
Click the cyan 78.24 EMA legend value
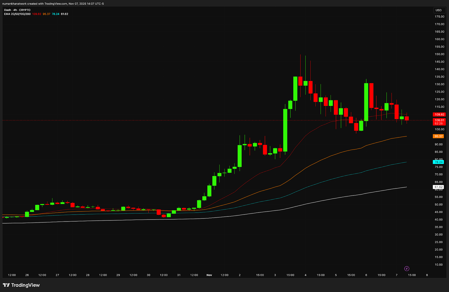pyautogui.click(x=56, y=14)
